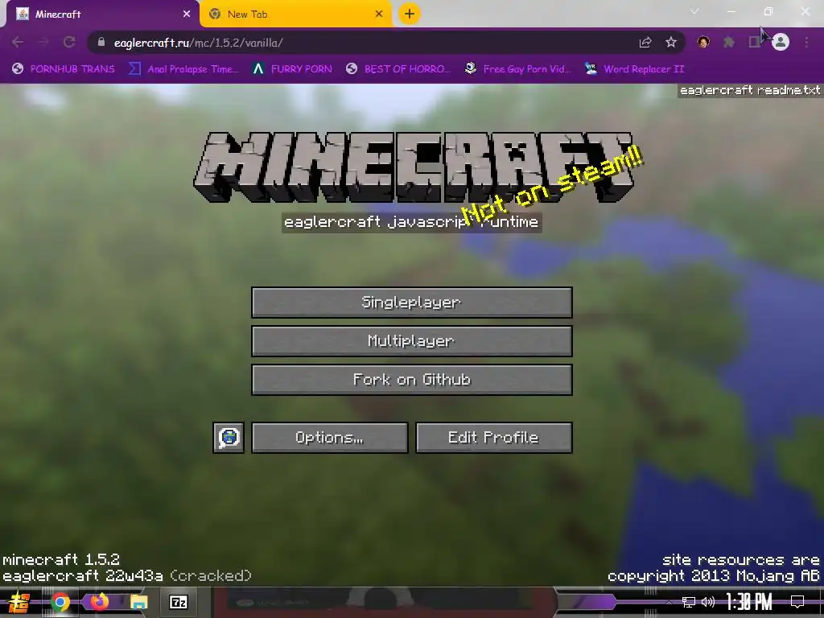Open the Singleplayer menu
The image size is (824, 618).
click(x=411, y=303)
